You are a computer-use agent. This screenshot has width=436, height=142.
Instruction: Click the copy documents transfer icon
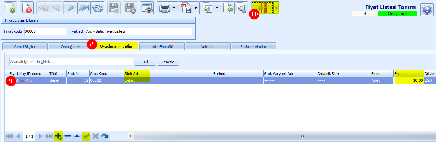point(207,7)
